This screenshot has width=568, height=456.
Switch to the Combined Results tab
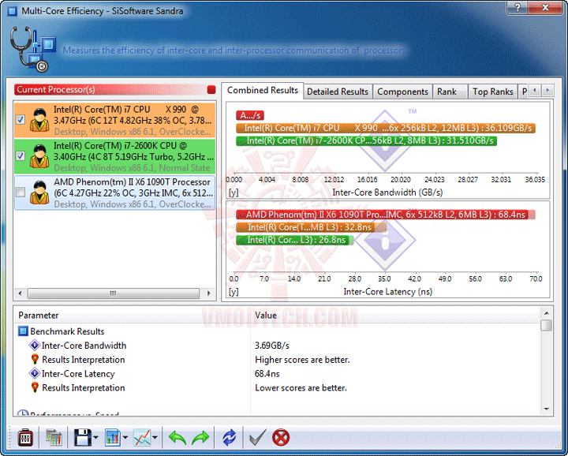(x=262, y=90)
